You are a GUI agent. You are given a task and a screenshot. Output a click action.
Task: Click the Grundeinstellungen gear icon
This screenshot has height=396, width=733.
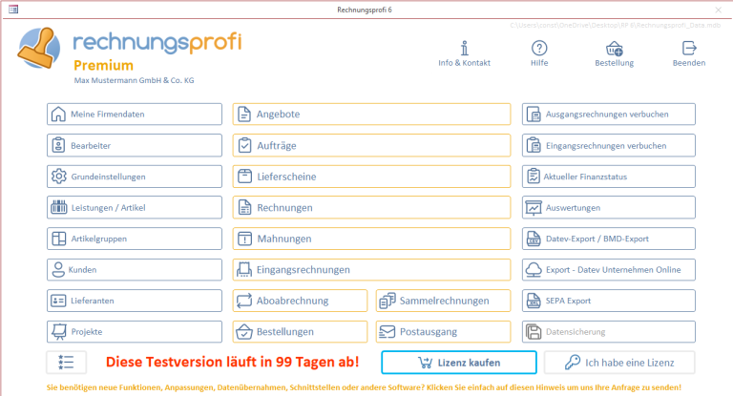point(59,177)
